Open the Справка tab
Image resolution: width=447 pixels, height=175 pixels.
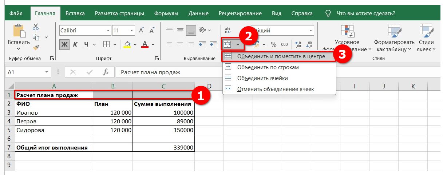click(302, 13)
